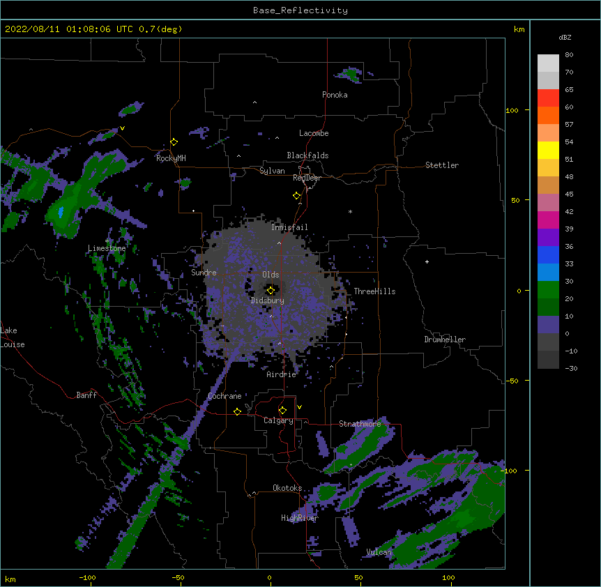Click the Sylvan label
The width and height of the screenshot is (601, 587).
click(x=272, y=171)
